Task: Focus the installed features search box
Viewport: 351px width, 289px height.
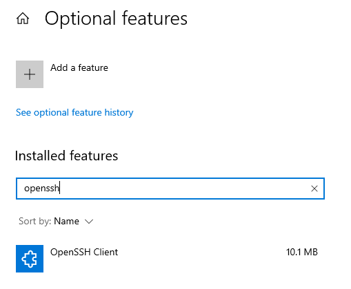Action: coord(170,189)
